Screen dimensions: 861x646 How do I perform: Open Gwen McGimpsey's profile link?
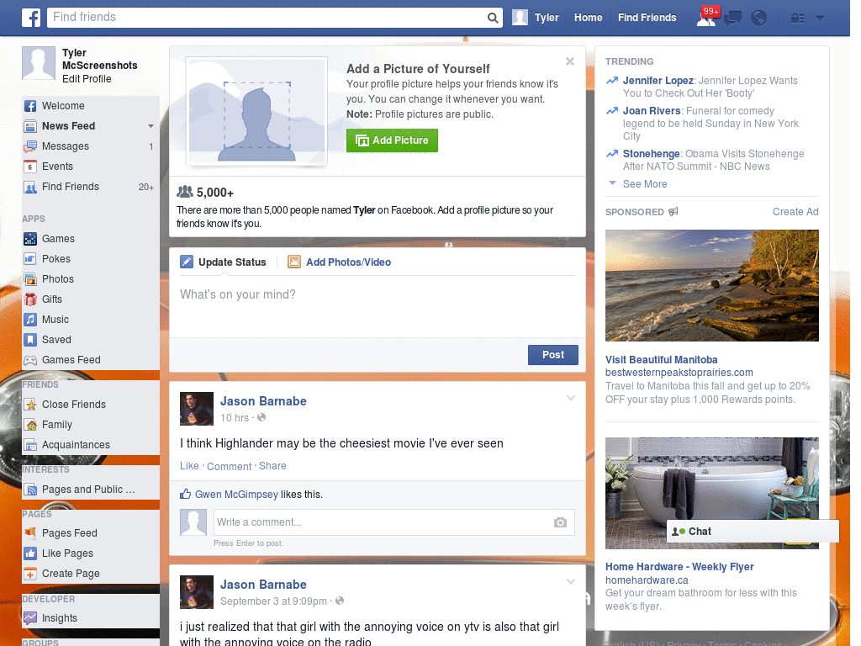[x=236, y=495]
